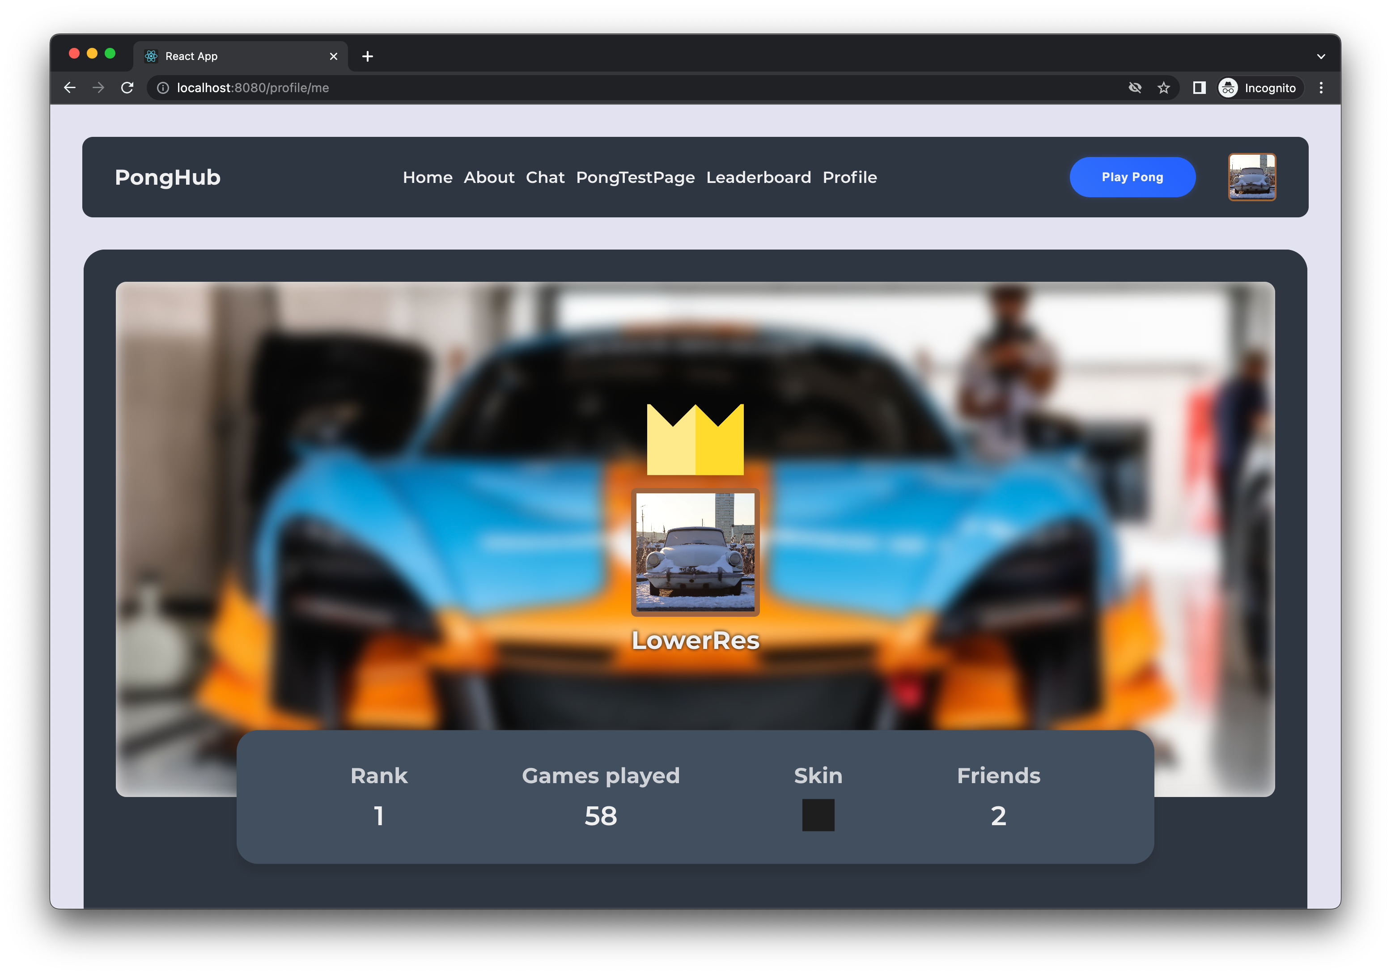Close the React App tab
The image size is (1391, 975).
333,56
